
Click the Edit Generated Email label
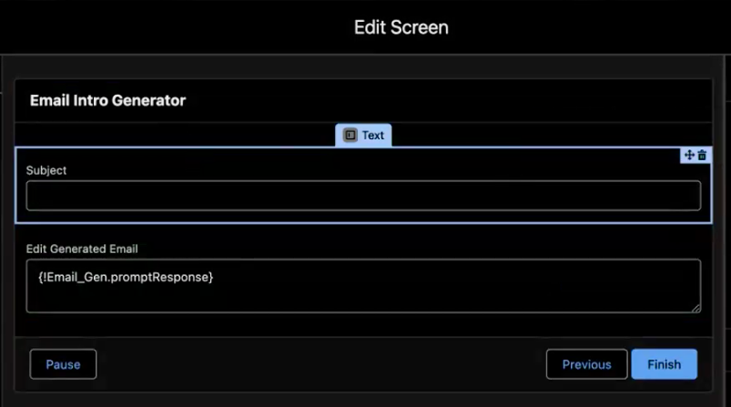82,249
